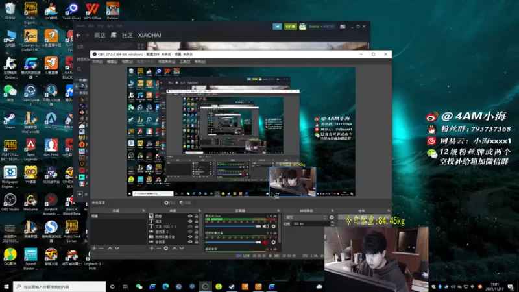Toggle visibility of 视频采集设备 source

coord(190,237)
